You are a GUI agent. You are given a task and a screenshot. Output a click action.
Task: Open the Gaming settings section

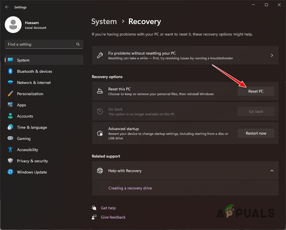[x=24, y=139]
